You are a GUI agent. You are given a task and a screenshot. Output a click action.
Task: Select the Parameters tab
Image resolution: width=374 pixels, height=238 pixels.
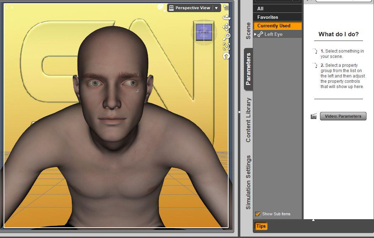pyautogui.click(x=248, y=69)
